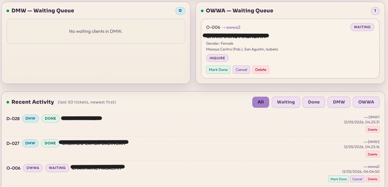Delete ticket D-027 from Recent Activity

point(373,154)
